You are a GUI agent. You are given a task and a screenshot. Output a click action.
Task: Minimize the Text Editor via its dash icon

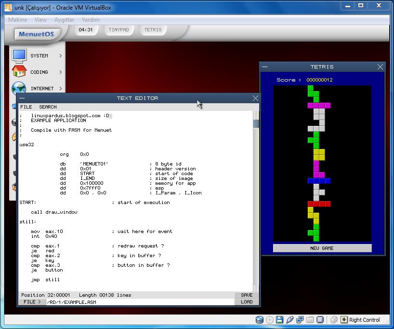click(x=22, y=98)
